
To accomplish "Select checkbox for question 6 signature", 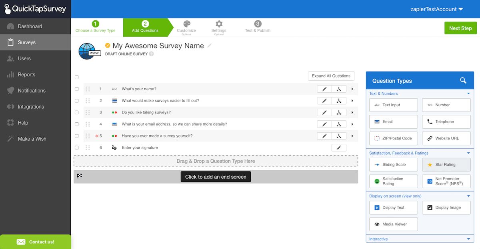I will (x=77, y=148).
